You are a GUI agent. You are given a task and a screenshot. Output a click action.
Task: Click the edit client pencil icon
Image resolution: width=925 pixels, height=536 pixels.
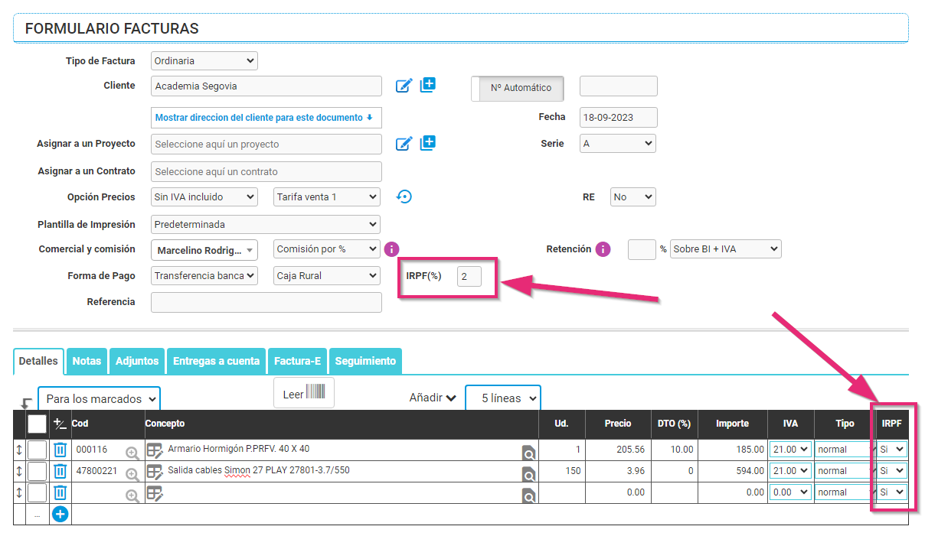coord(404,86)
